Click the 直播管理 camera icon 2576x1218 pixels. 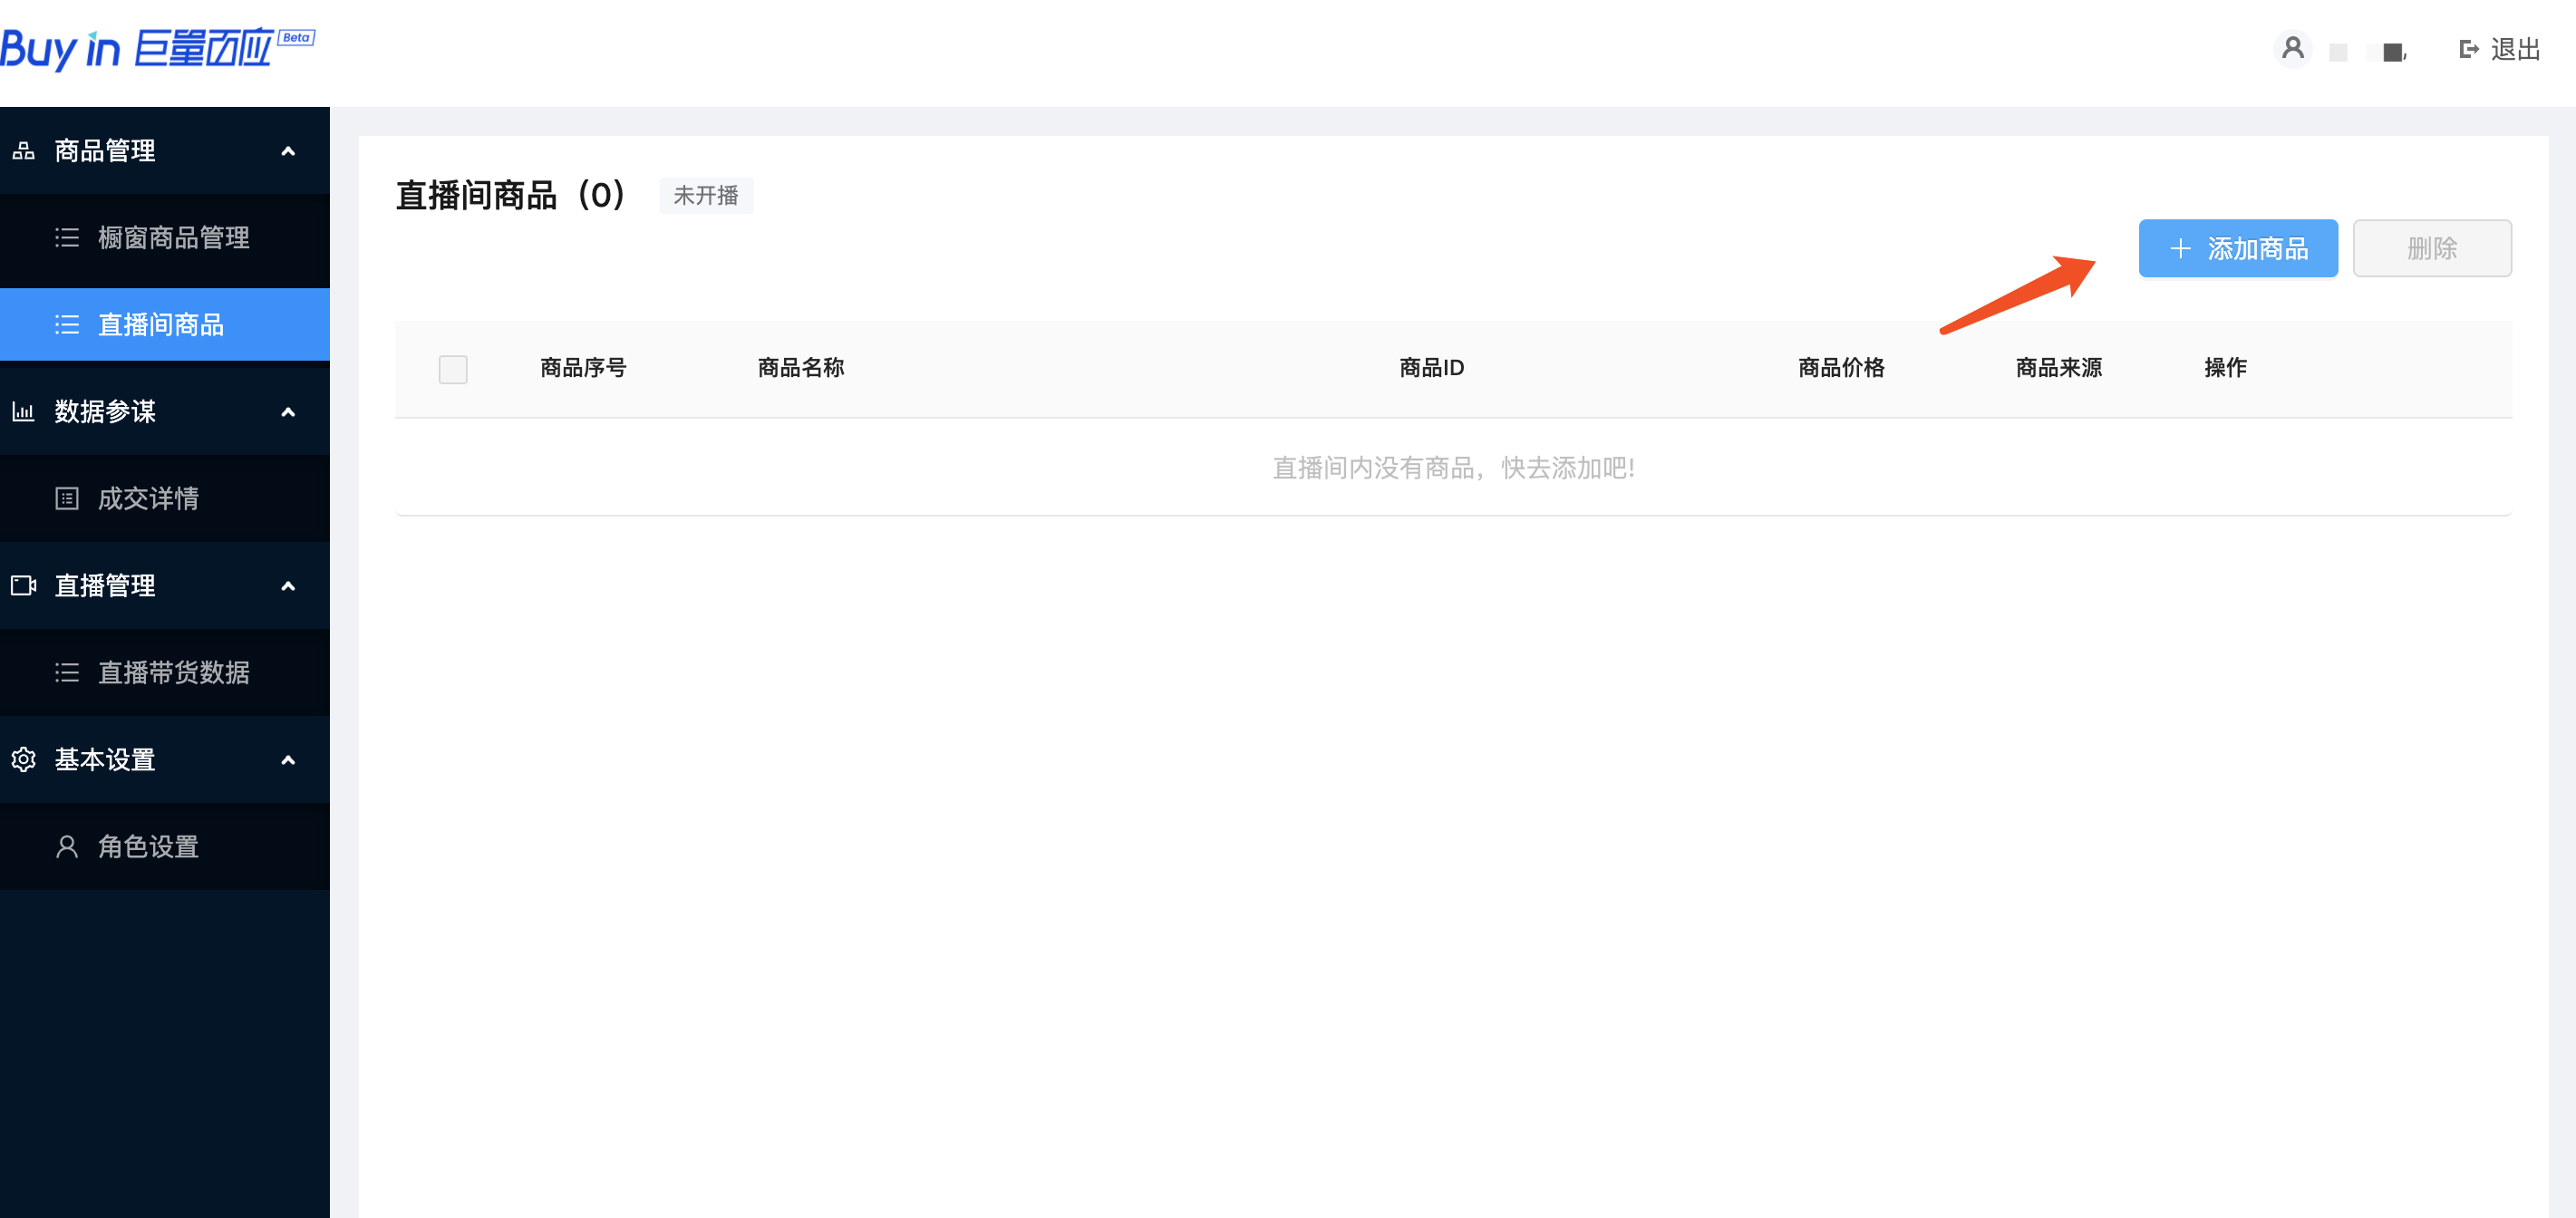[24, 585]
